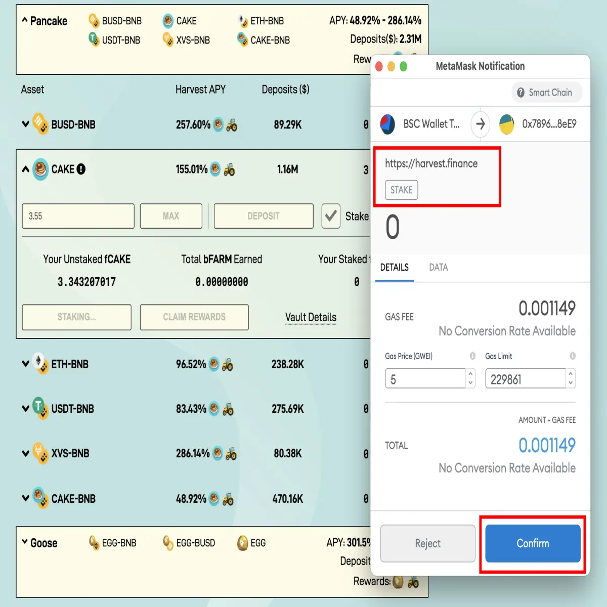Click the 1.16M CAKE deposits value
607x607 pixels.
(287, 169)
